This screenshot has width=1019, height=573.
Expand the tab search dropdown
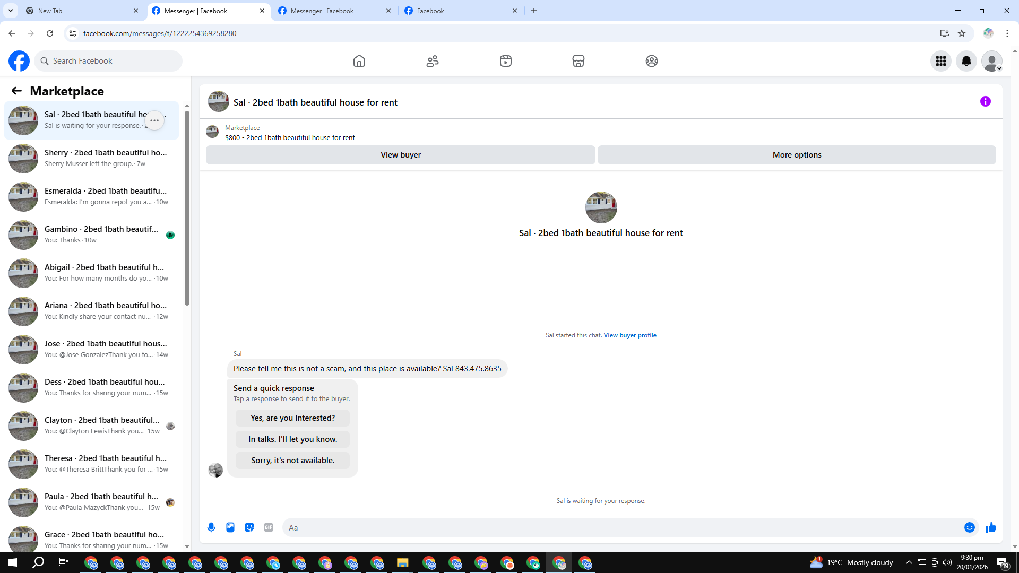(x=11, y=11)
